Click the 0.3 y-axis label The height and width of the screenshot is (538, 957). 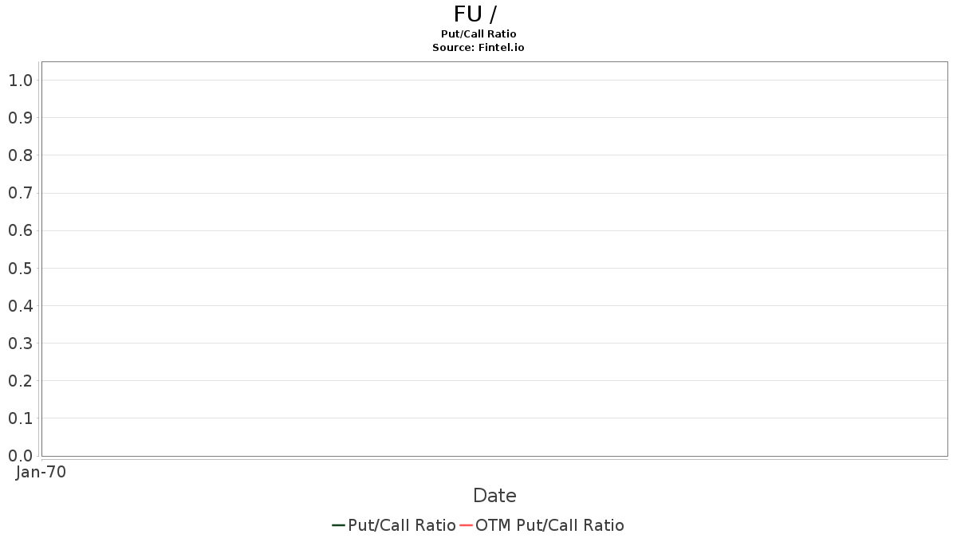pyautogui.click(x=21, y=343)
